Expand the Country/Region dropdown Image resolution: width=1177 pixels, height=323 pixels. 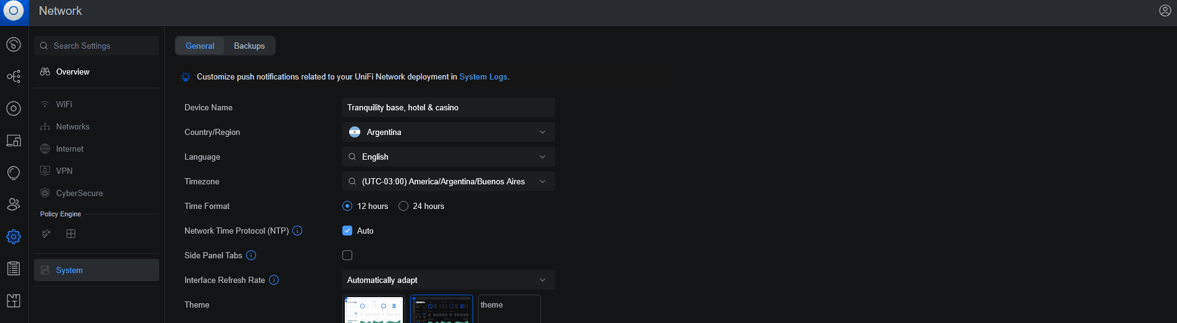coord(448,132)
